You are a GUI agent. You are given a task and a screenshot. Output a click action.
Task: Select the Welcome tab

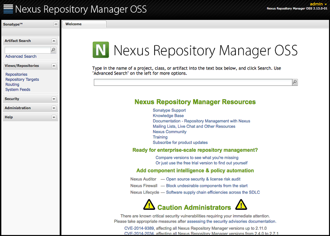click(x=84, y=24)
